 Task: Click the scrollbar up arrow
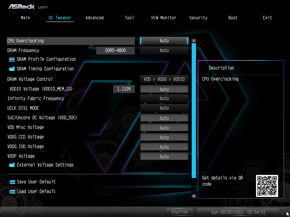pos(194,41)
